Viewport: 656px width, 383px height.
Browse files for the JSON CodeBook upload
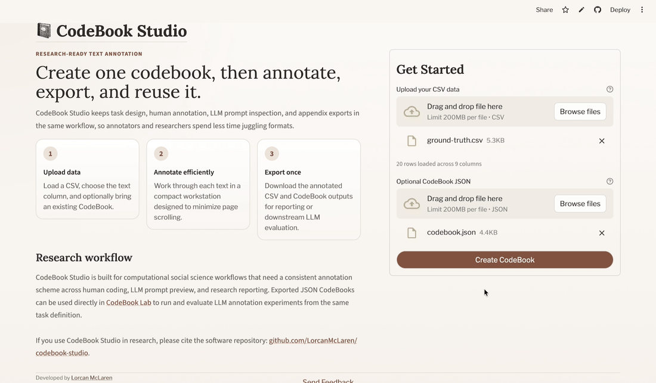580,204
